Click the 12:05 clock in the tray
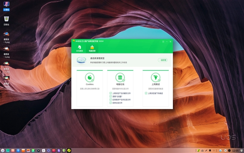 tap(235, 151)
